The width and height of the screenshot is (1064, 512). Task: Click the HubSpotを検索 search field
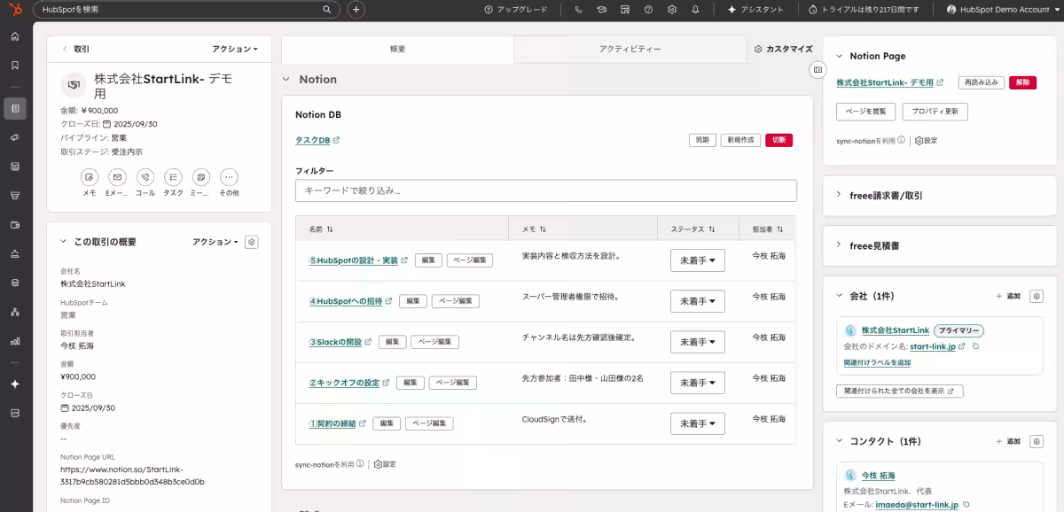pos(186,10)
